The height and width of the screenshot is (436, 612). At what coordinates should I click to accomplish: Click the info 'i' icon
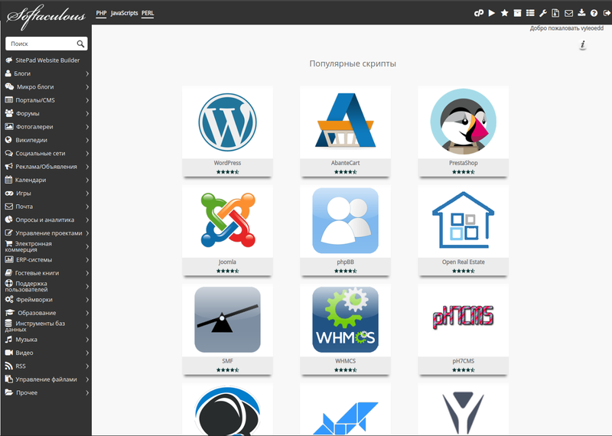pyautogui.click(x=583, y=44)
